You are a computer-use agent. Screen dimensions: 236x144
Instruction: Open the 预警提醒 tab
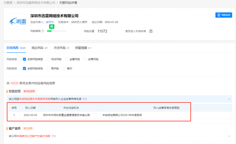click(x=81, y=48)
